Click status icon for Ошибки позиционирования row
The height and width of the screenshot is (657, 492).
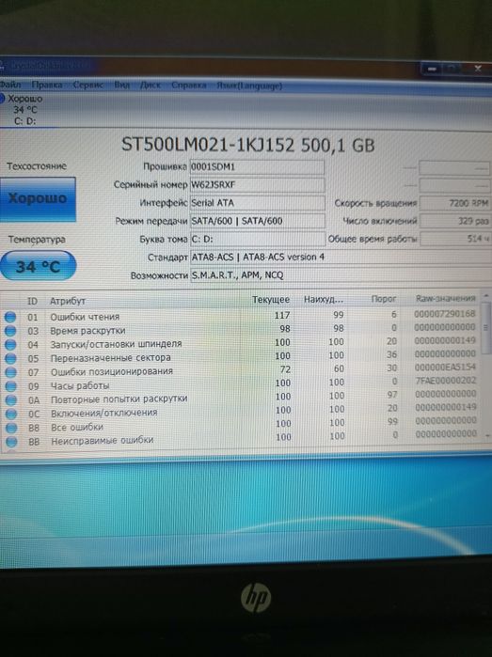(11, 372)
